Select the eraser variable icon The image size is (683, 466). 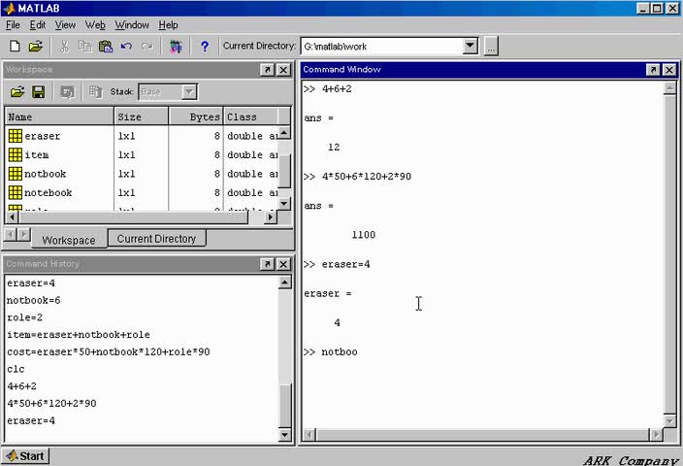[16, 136]
